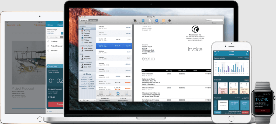Tap the settings gear on iPhone Billings

(246, 54)
